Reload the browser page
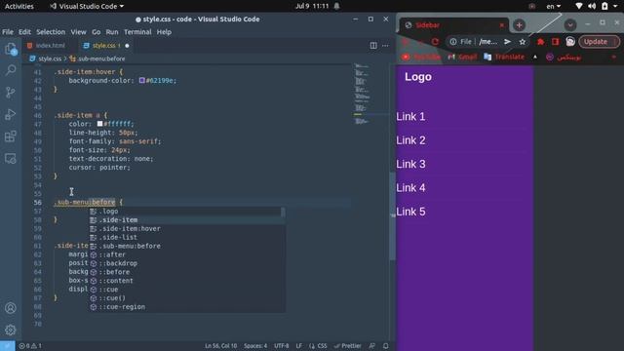 tap(435, 42)
